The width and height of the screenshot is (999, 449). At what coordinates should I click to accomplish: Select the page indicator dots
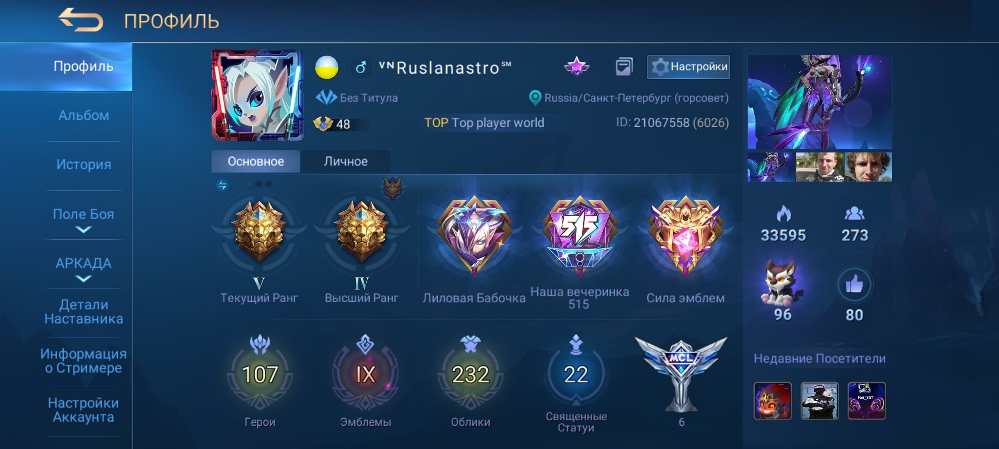point(258,184)
